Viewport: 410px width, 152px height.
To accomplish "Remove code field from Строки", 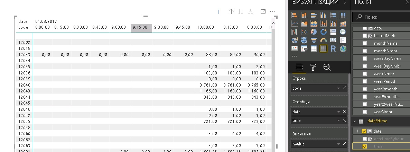I will pos(344,88).
